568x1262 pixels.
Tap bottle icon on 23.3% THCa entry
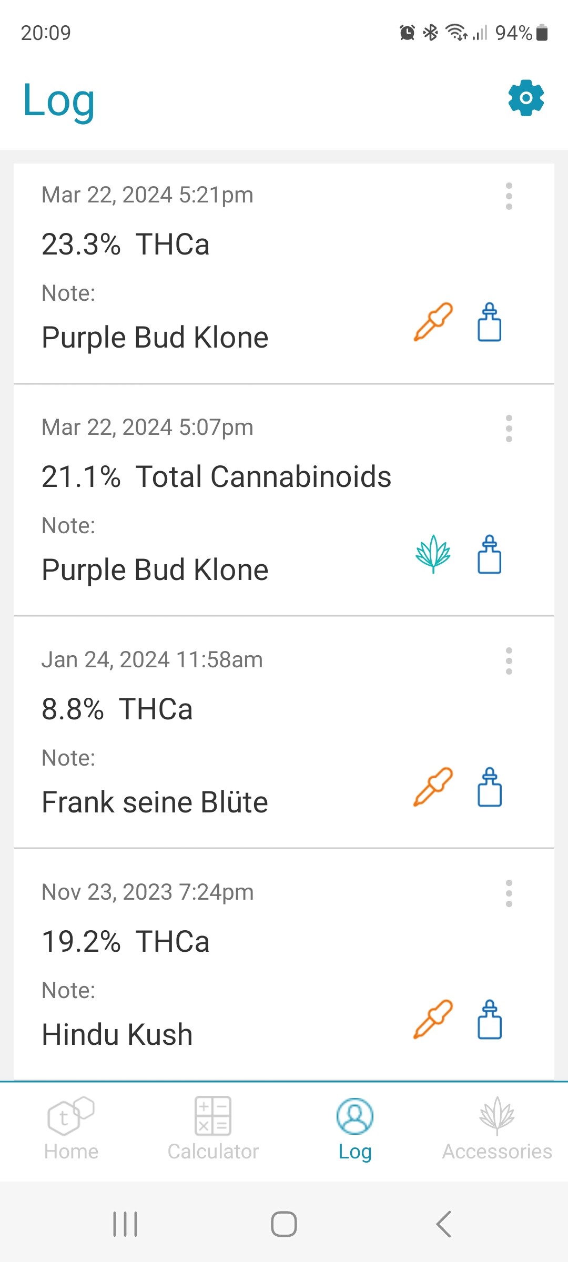[x=489, y=322]
